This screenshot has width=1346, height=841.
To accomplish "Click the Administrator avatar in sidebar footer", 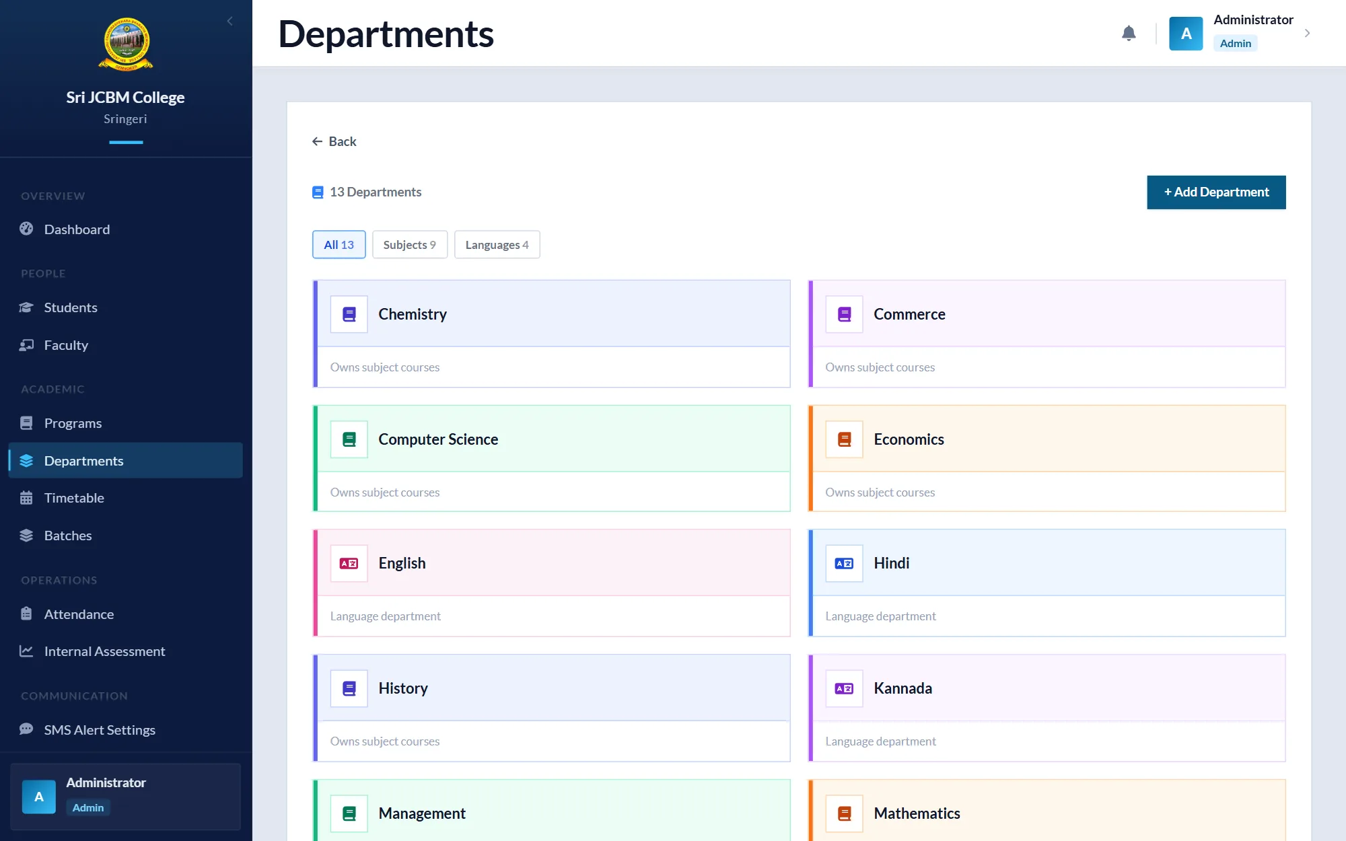I will (x=39, y=797).
